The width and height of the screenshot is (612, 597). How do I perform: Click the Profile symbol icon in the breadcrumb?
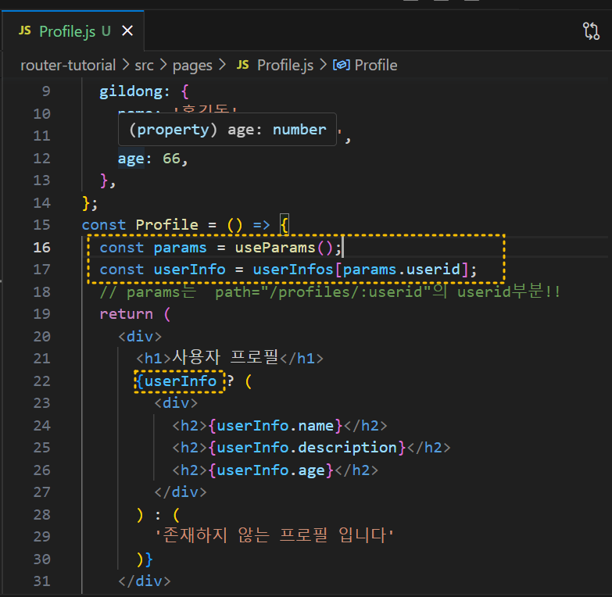click(x=341, y=65)
